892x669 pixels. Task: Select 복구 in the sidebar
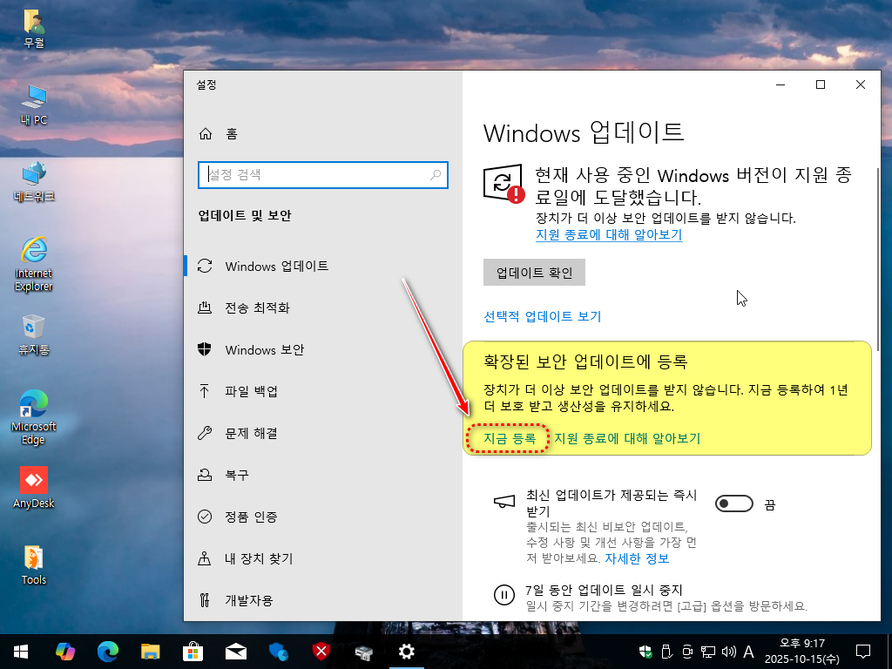[322, 475]
